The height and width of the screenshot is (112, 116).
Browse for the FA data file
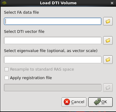[108, 21]
